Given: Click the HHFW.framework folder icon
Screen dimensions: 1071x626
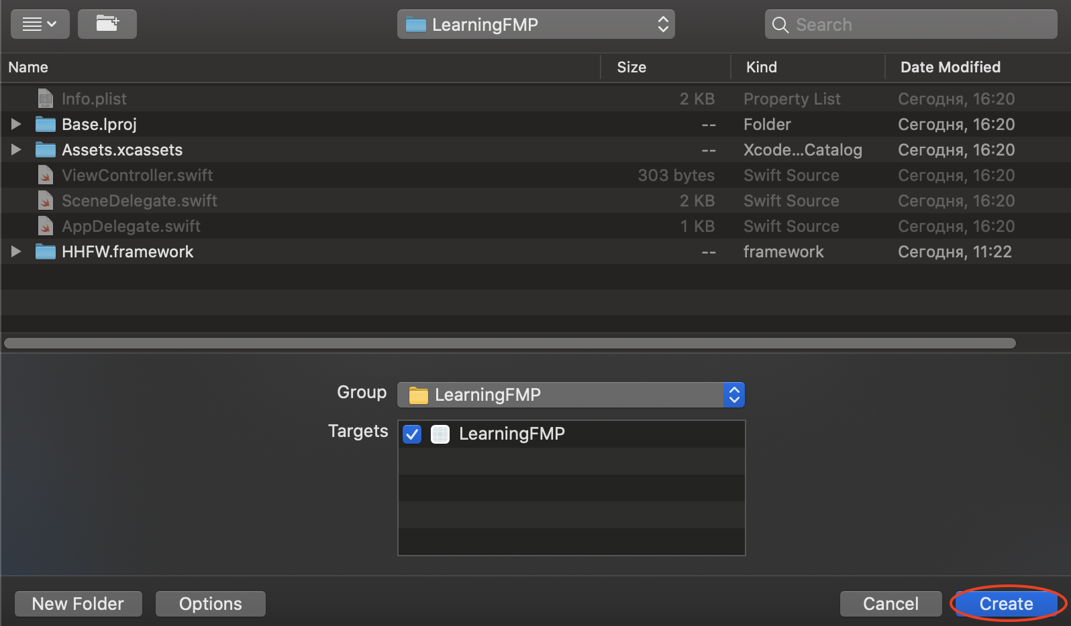Looking at the screenshot, I should coord(45,252).
